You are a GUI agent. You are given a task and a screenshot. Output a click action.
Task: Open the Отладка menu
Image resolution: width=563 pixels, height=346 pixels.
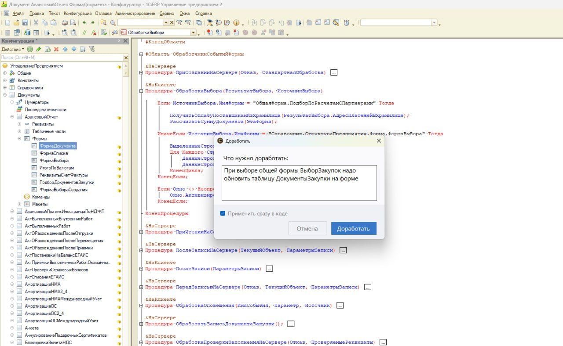click(x=103, y=14)
